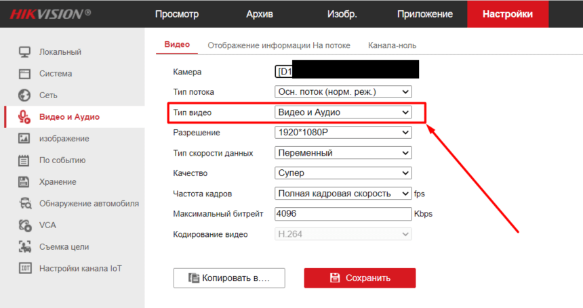Image resolution: width=583 pixels, height=308 pixels.
Task: Open the Разрешение resolution dropdown
Action: (342, 133)
